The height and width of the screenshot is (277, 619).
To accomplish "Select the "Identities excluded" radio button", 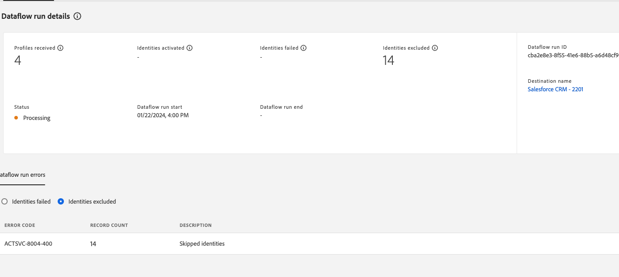I will coord(60,201).
